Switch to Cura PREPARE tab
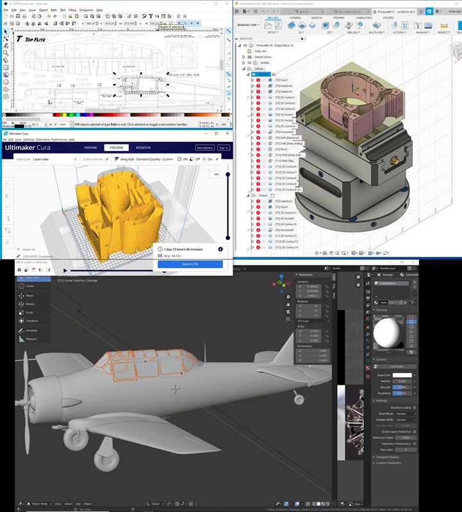 pos(90,148)
